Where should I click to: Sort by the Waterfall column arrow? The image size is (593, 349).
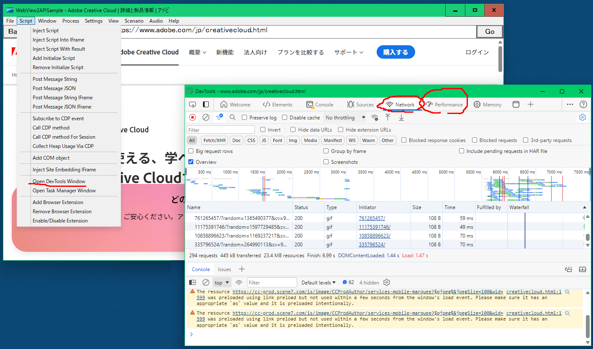(x=585, y=207)
